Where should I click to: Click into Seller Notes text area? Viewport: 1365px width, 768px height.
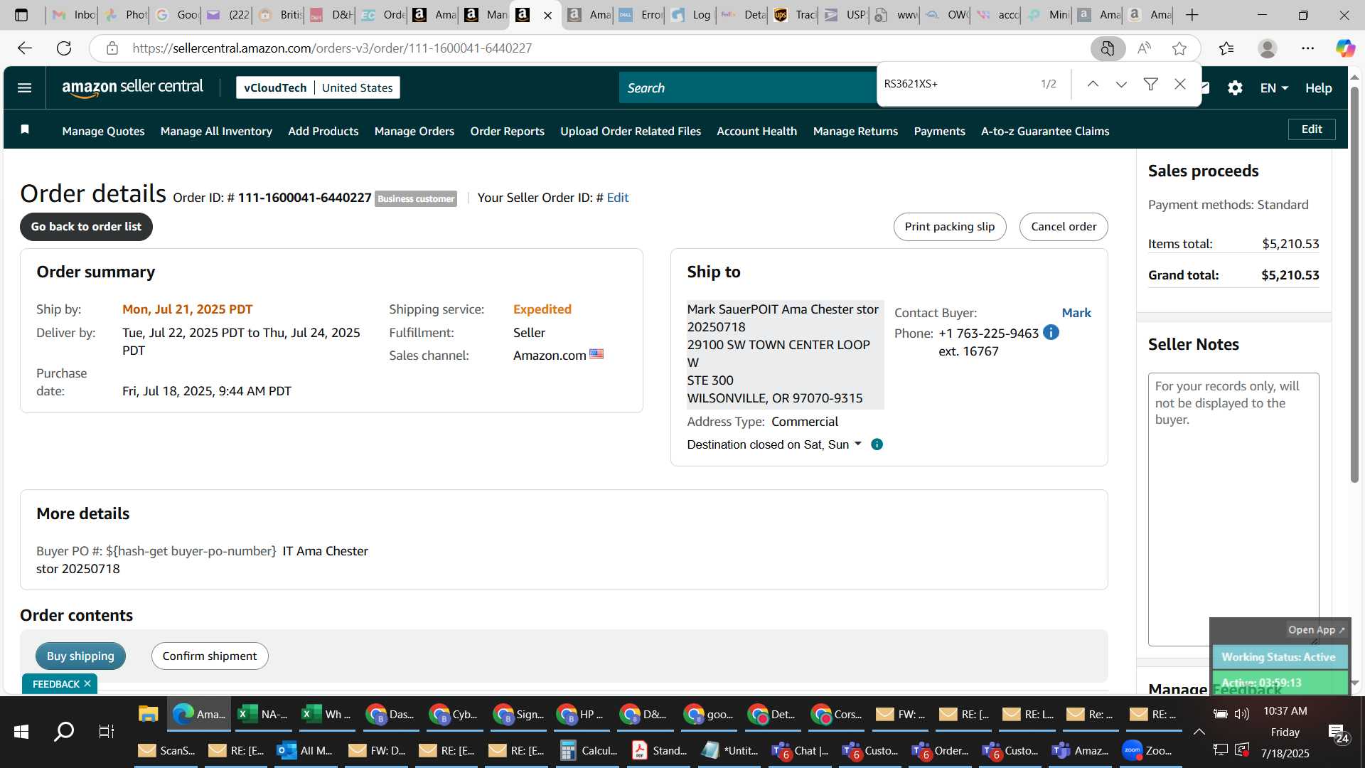1233,508
